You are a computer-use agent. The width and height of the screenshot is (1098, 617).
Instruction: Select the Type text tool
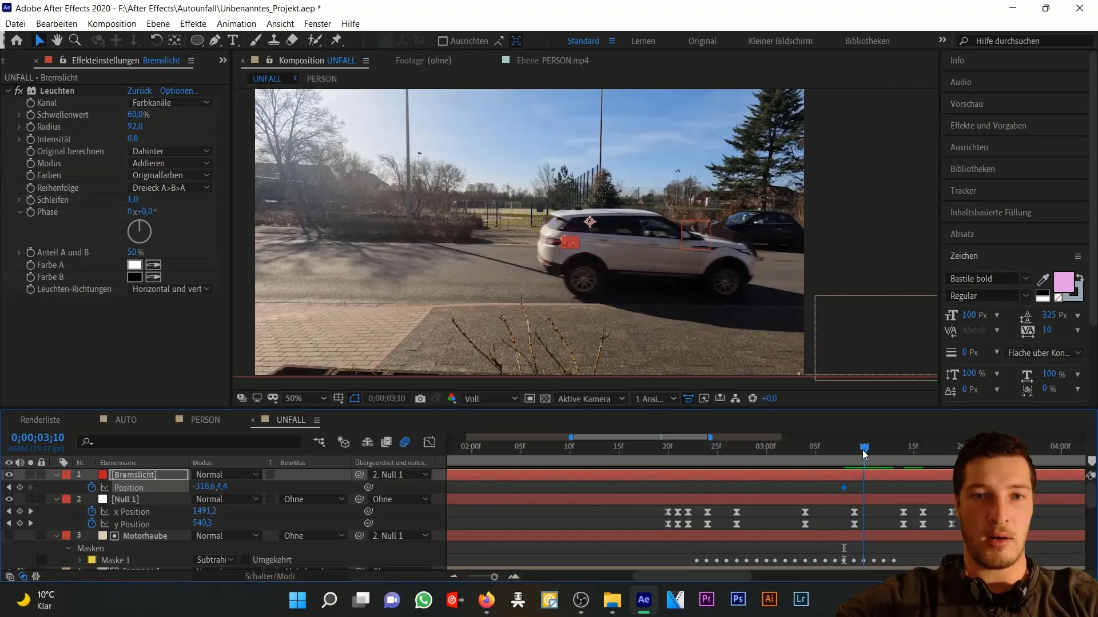(x=233, y=41)
